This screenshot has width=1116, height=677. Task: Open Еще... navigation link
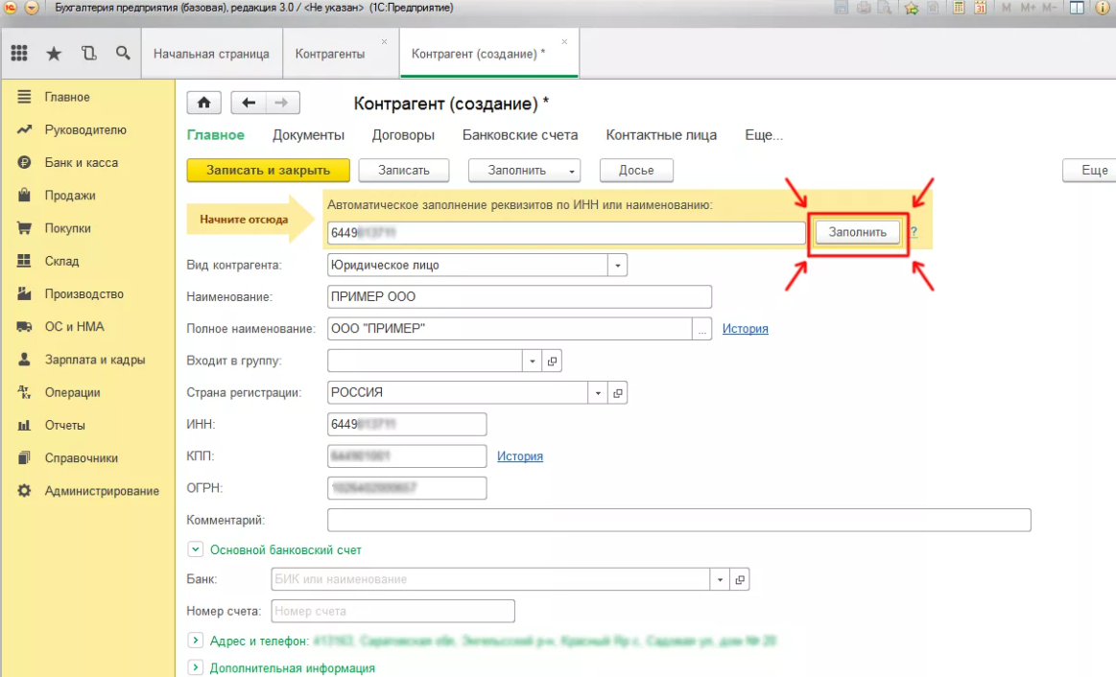[764, 135]
